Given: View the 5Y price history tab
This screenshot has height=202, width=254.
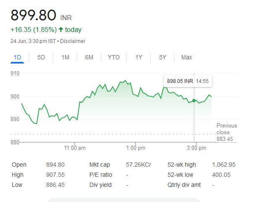Looking at the screenshot, I should 162,57.
